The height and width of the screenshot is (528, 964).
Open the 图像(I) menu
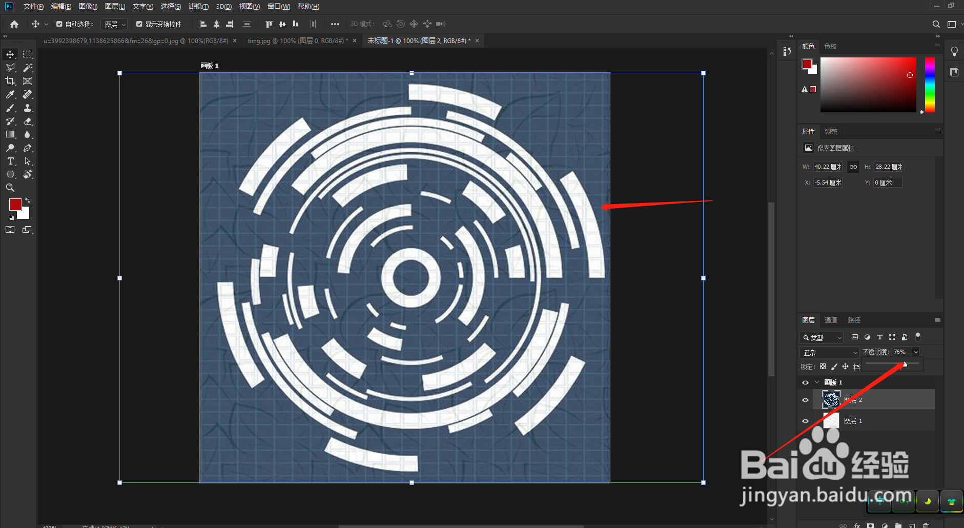tap(88, 7)
